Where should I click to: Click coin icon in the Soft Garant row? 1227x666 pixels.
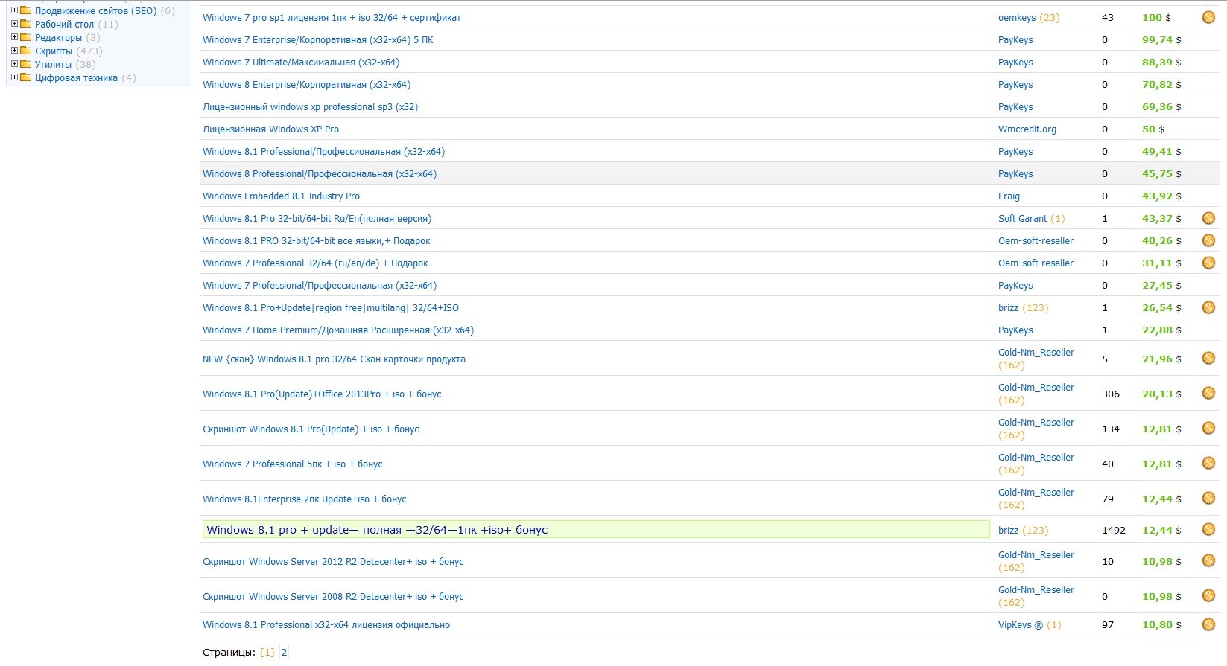coord(1208,218)
